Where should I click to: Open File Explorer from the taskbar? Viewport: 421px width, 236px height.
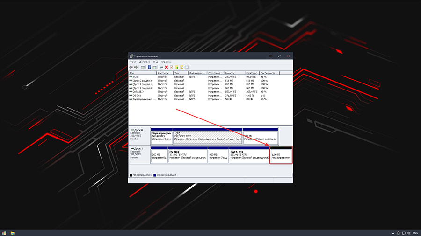(x=13, y=232)
